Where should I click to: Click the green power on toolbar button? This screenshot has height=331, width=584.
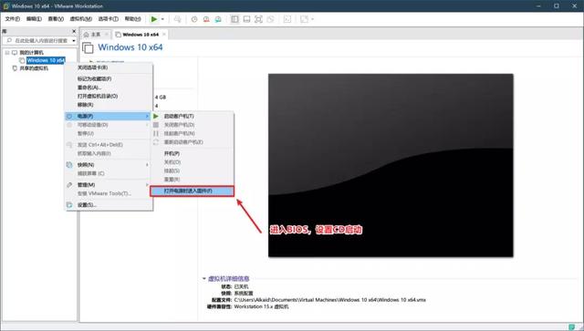point(154,19)
